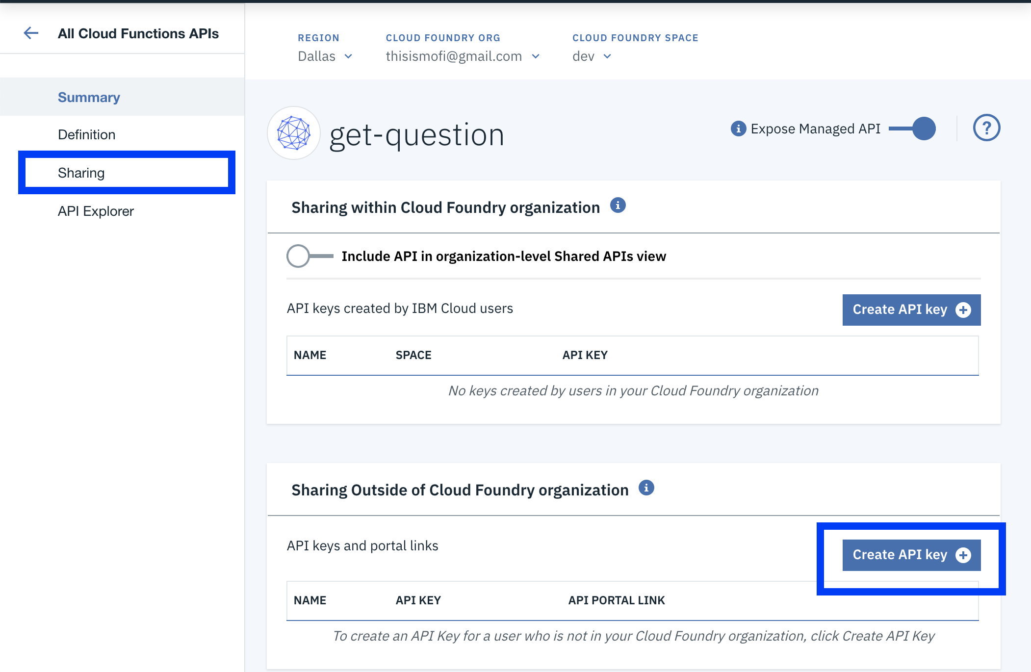This screenshot has width=1031, height=672.
Task: Select the Sharing sidebar item
Action: (127, 173)
